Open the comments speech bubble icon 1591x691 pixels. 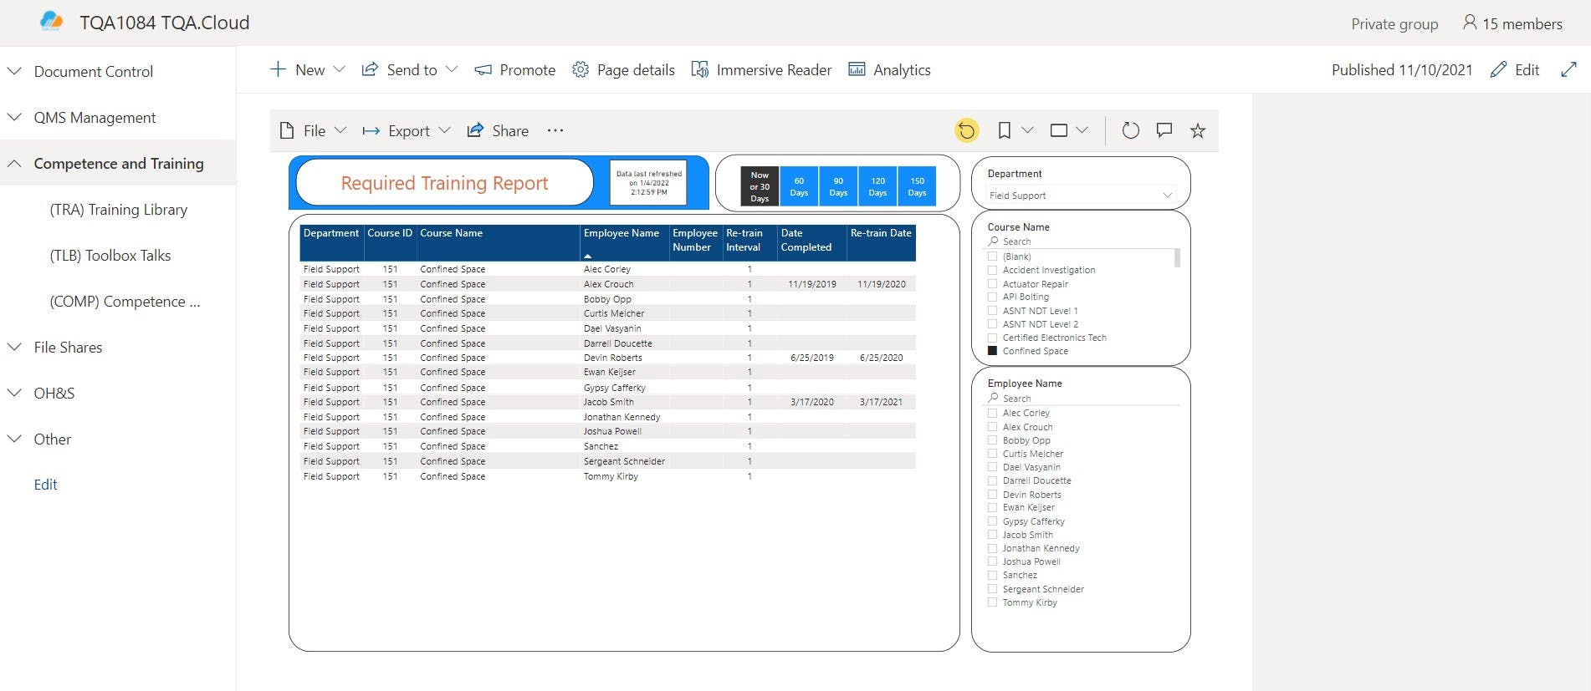(x=1164, y=130)
